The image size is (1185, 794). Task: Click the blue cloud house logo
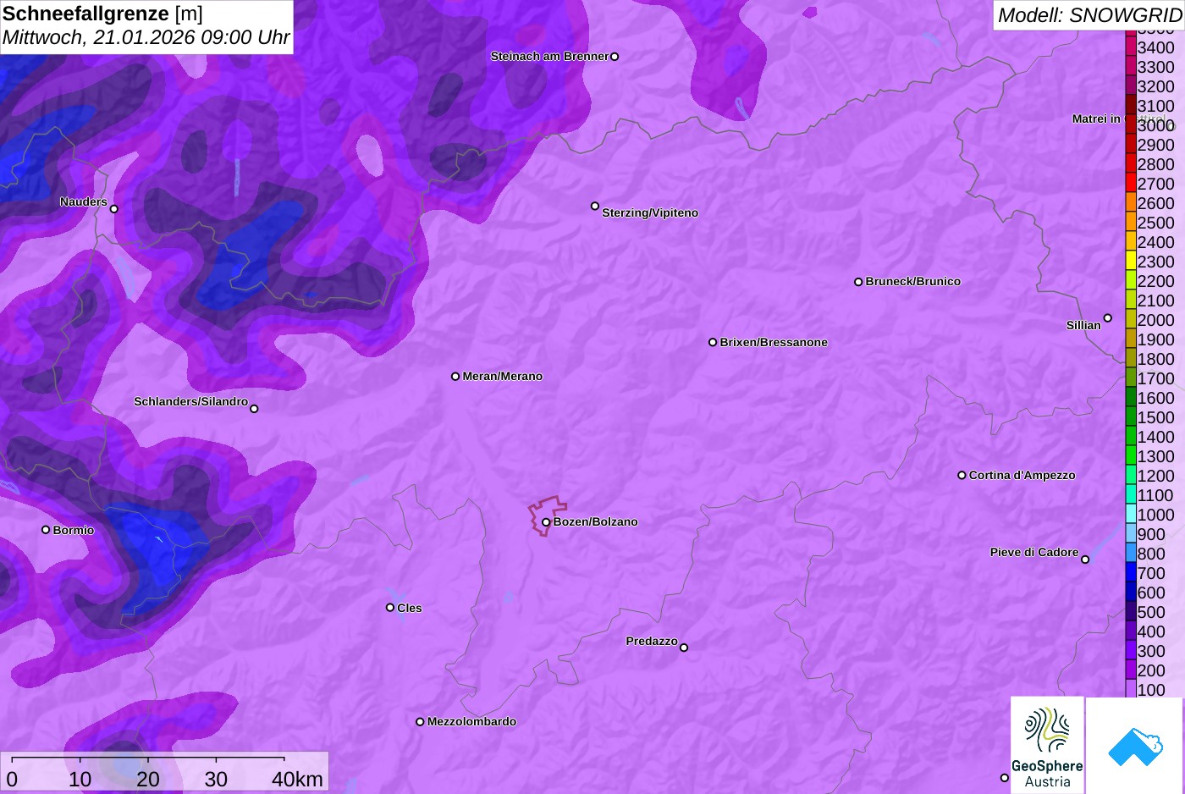pyautogui.click(x=1135, y=746)
